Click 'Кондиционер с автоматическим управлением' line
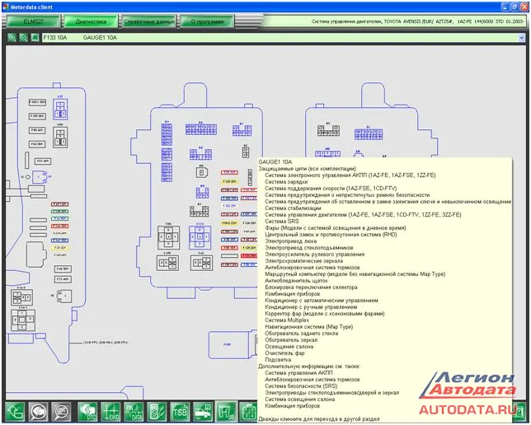The image size is (531, 425). [x=322, y=301]
